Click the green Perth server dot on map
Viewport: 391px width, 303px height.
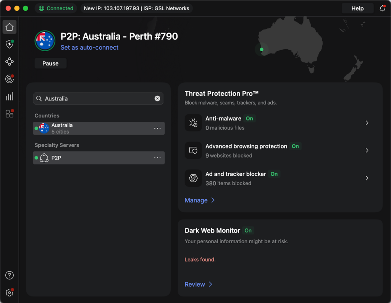262,49
